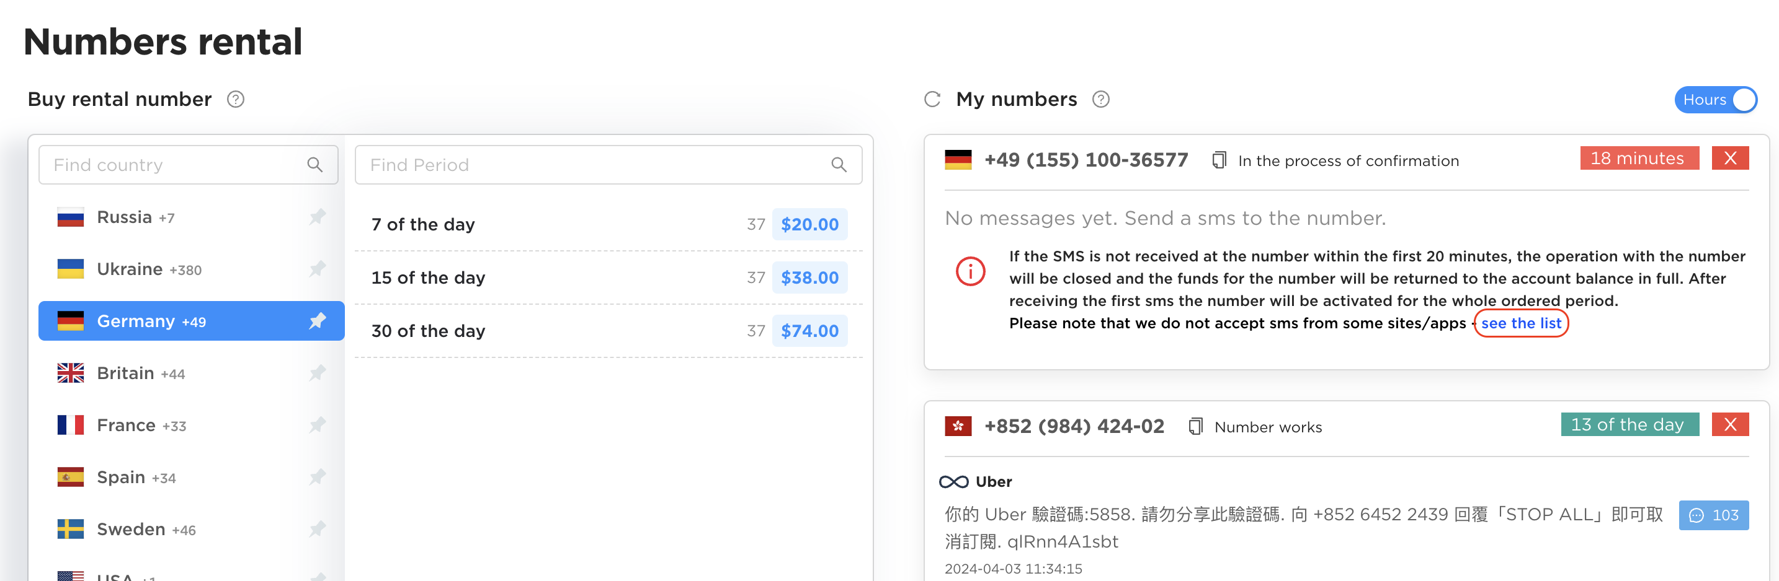The height and width of the screenshot is (581, 1779).
Task: Select France +33 in the country list
Action: (x=141, y=425)
